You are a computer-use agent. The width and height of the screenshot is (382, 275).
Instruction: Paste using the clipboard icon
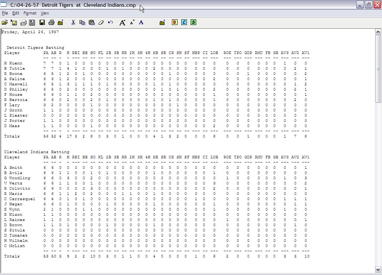tap(92, 23)
